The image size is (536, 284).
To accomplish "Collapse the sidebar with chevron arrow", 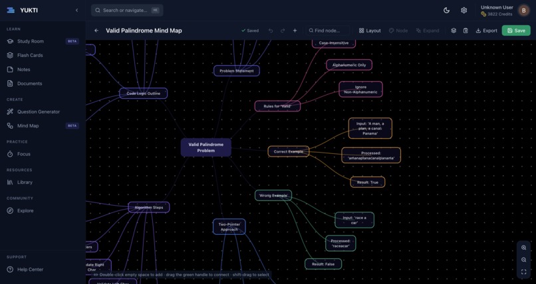I will point(77,10).
